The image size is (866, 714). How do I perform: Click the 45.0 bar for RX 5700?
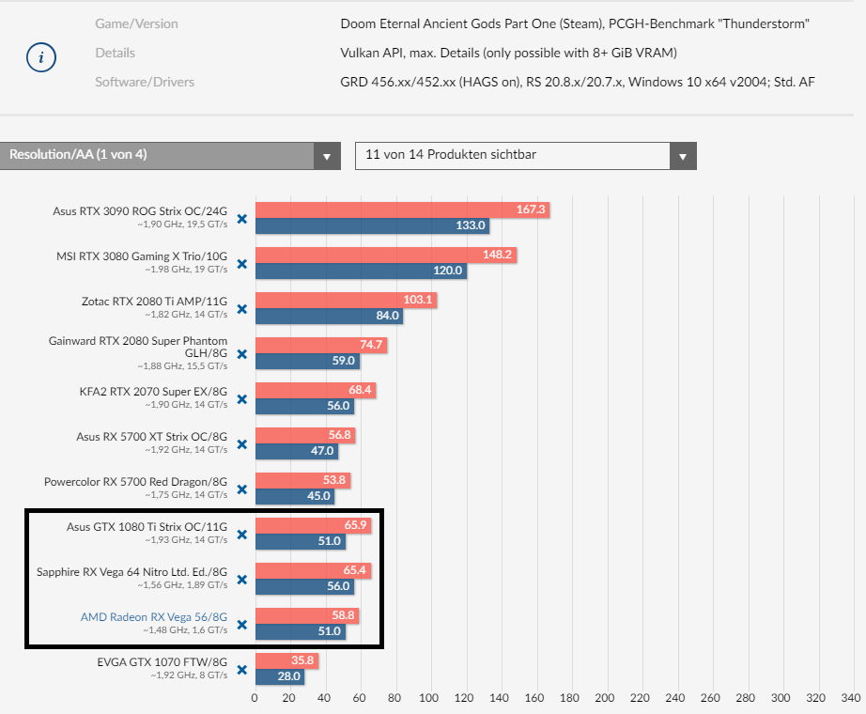click(x=295, y=496)
